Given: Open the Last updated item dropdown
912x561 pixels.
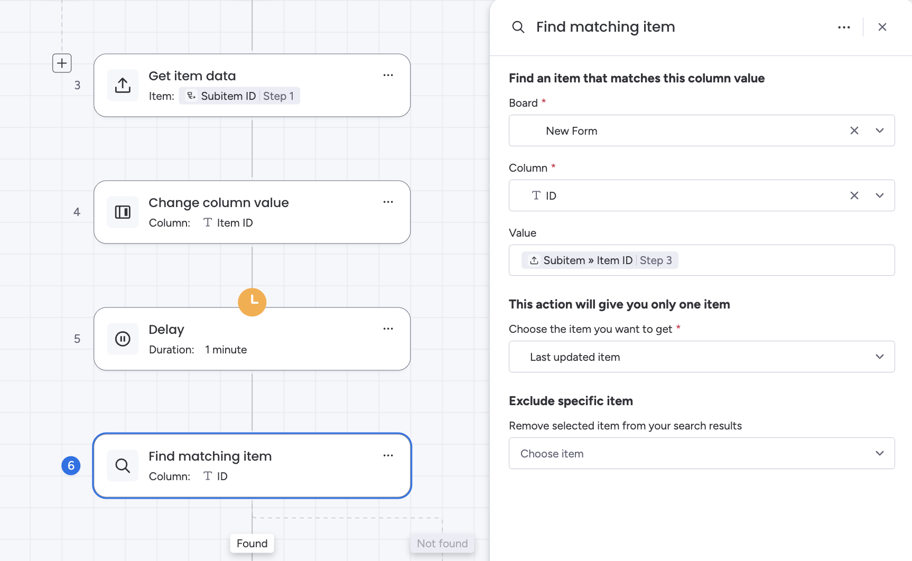Looking at the screenshot, I should (x=701, y=357).
